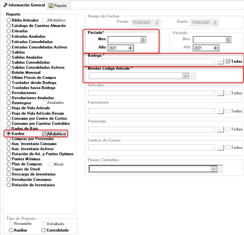Uncheck the Todas checkbox for Bodega
This screenshot has height=235, width=244.
[x=228, y=61]
